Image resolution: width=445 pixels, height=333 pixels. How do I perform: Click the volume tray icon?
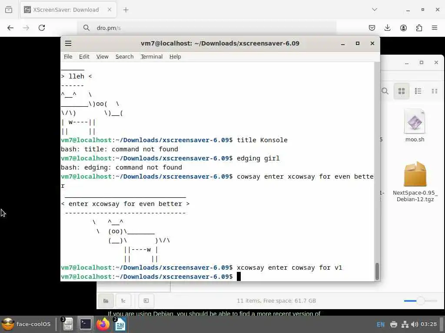[414, 324]
